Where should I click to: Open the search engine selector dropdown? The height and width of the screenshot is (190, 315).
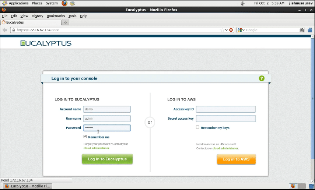[x=241, y=30]
